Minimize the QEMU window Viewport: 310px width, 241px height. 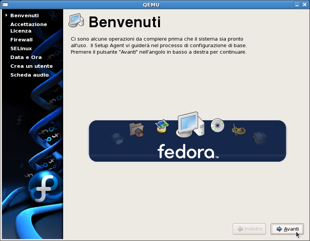297,5
